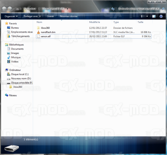Open the view options dropdown arrow
Image resolution: width=167 pixels, height=155 pixels.
(x=147, y=17)
